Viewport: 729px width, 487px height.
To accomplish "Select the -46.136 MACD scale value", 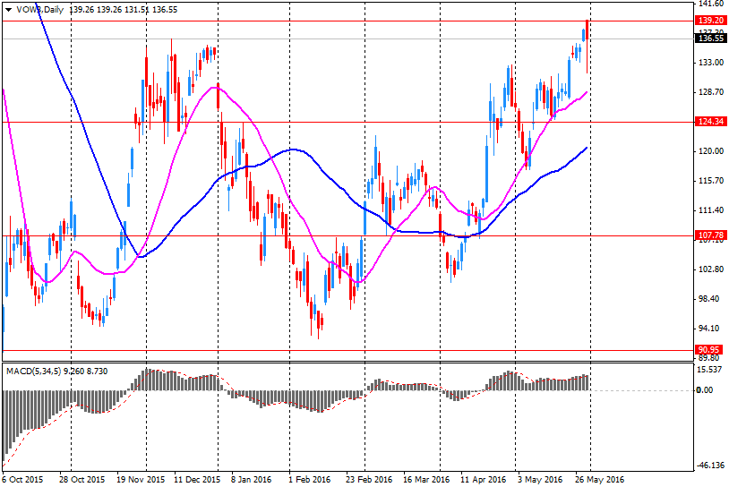I will [710, 466].
